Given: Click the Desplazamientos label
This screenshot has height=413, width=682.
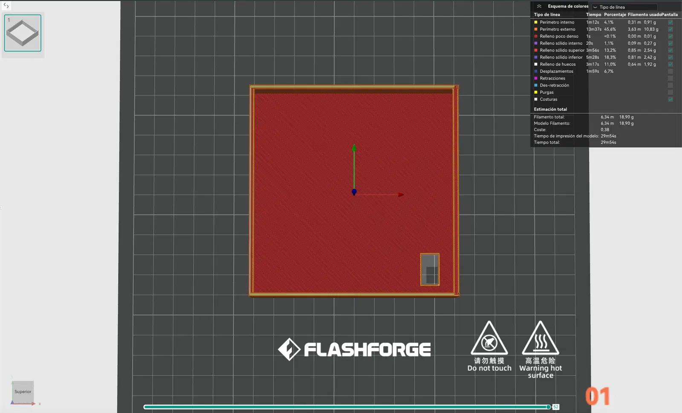Looking at the screenshot, I should [x=557, y=71].
